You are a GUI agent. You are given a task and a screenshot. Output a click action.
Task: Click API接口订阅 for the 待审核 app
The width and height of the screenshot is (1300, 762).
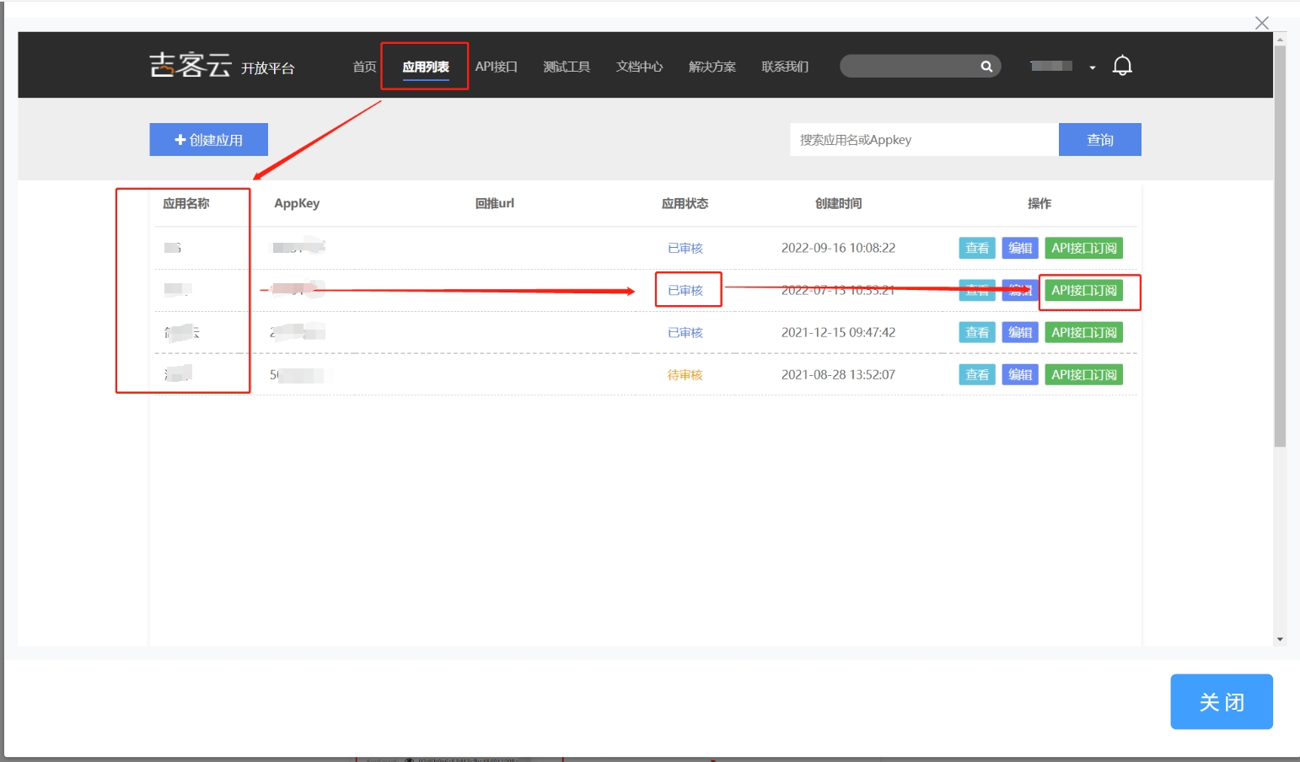pyautogui.click(x=1083, y=374)
